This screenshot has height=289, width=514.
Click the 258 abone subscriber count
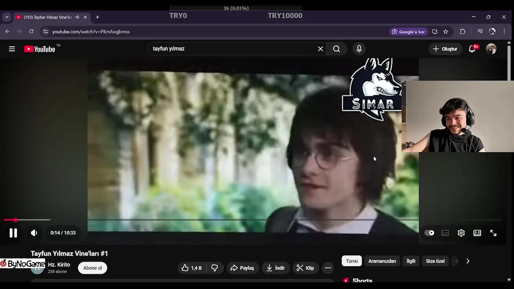[x=57, y=272]
